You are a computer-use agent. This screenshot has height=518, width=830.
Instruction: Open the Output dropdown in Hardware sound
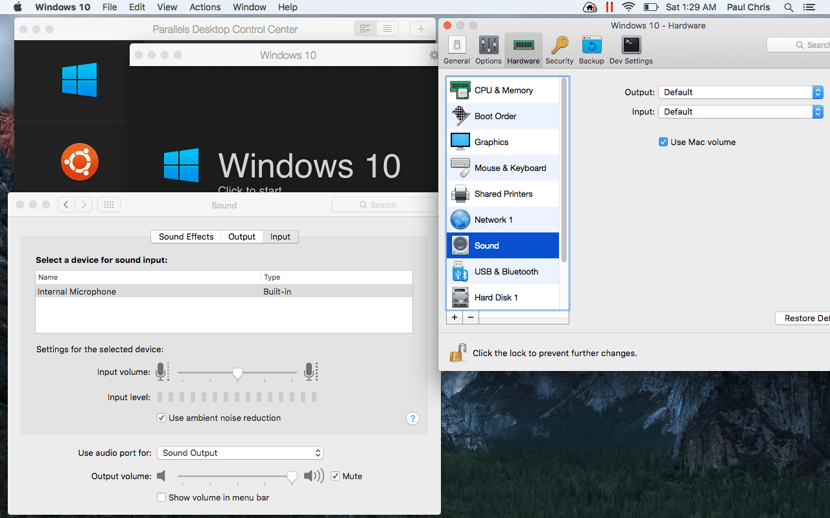pos(741,92)
